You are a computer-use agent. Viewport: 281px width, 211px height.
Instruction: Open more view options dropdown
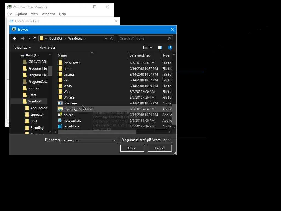(x=151, y=48)
